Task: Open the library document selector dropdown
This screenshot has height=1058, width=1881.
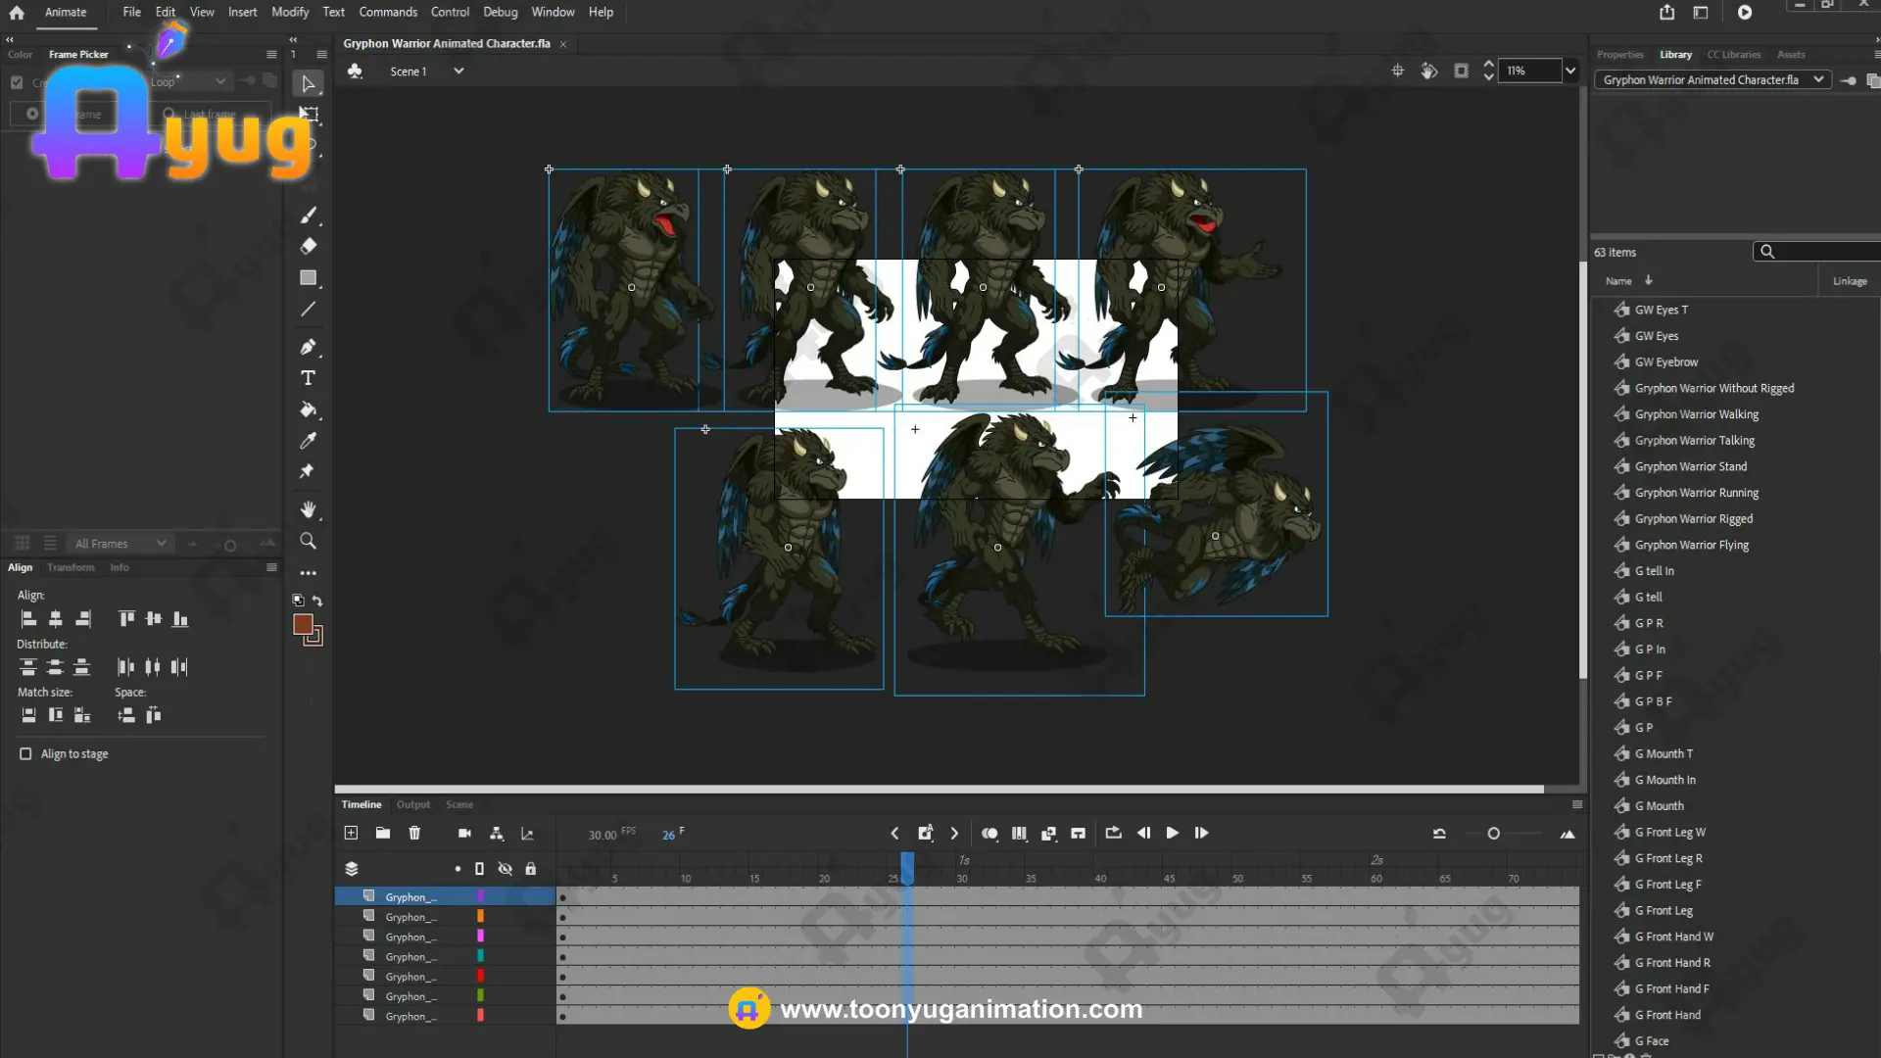Action: 1818,79
